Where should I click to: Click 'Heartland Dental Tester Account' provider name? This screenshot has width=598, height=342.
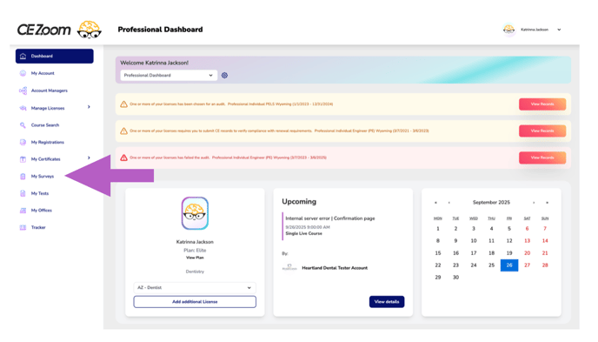[335, 268]
